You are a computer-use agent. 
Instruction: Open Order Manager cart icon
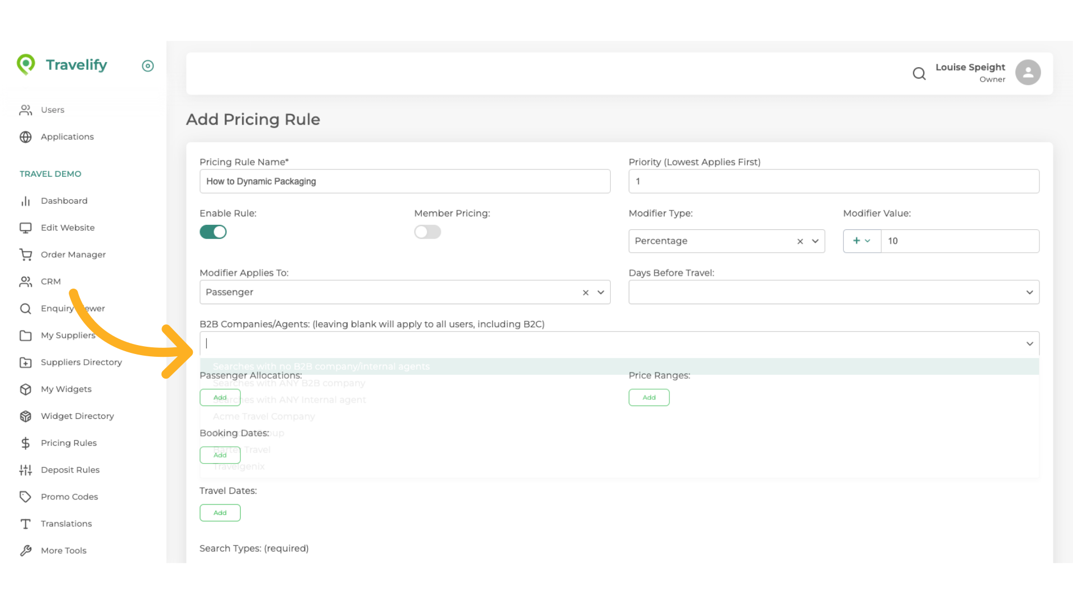26,254
